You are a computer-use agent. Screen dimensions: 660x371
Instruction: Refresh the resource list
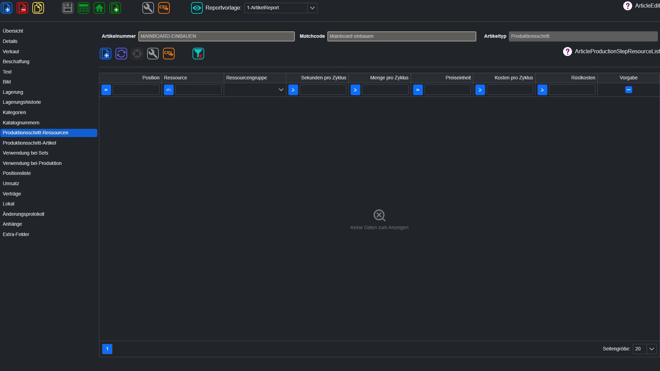click(121, 54)
